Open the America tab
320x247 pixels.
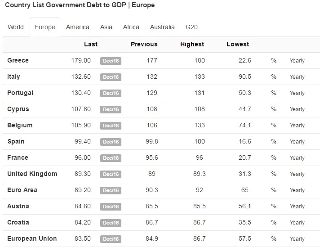coord(78,27)
